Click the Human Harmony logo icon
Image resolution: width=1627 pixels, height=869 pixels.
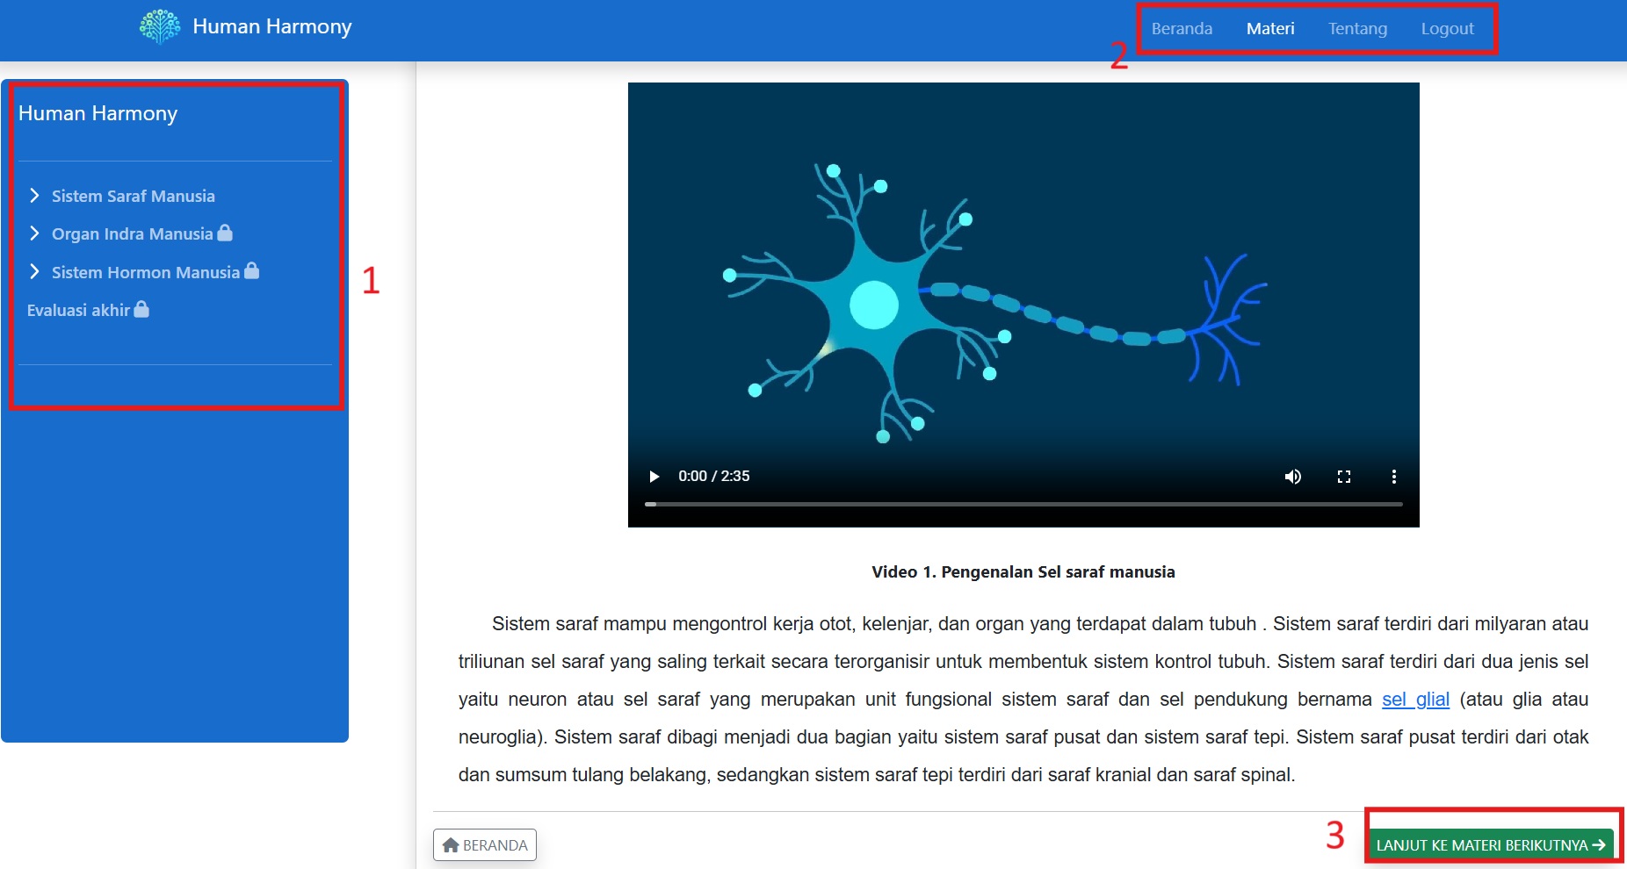(160, 26)
